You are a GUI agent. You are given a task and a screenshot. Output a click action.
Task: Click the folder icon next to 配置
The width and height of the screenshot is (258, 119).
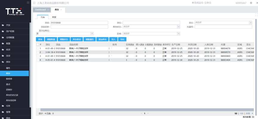tap(3, 44)
